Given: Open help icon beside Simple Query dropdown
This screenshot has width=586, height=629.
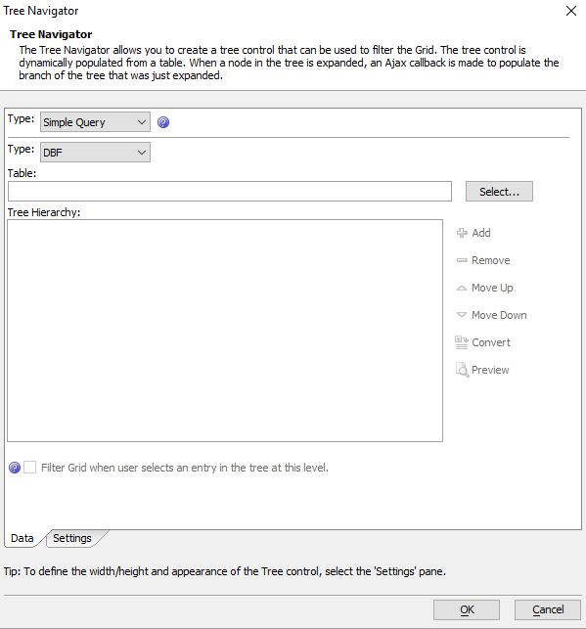Looking at the screenshot, I should point(163,122).
